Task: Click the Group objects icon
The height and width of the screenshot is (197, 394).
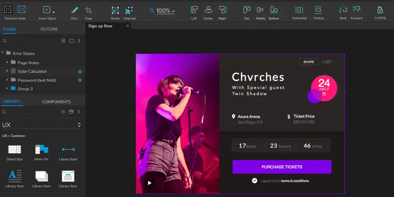Action: tap(115, 10)
